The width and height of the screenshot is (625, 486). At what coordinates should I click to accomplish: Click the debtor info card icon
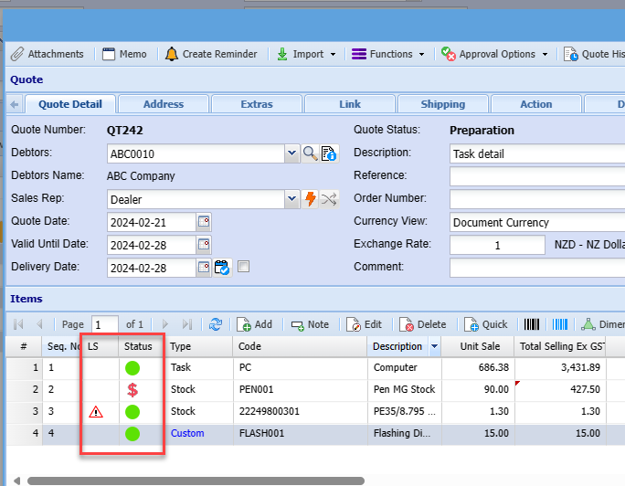tap(329, 153)
